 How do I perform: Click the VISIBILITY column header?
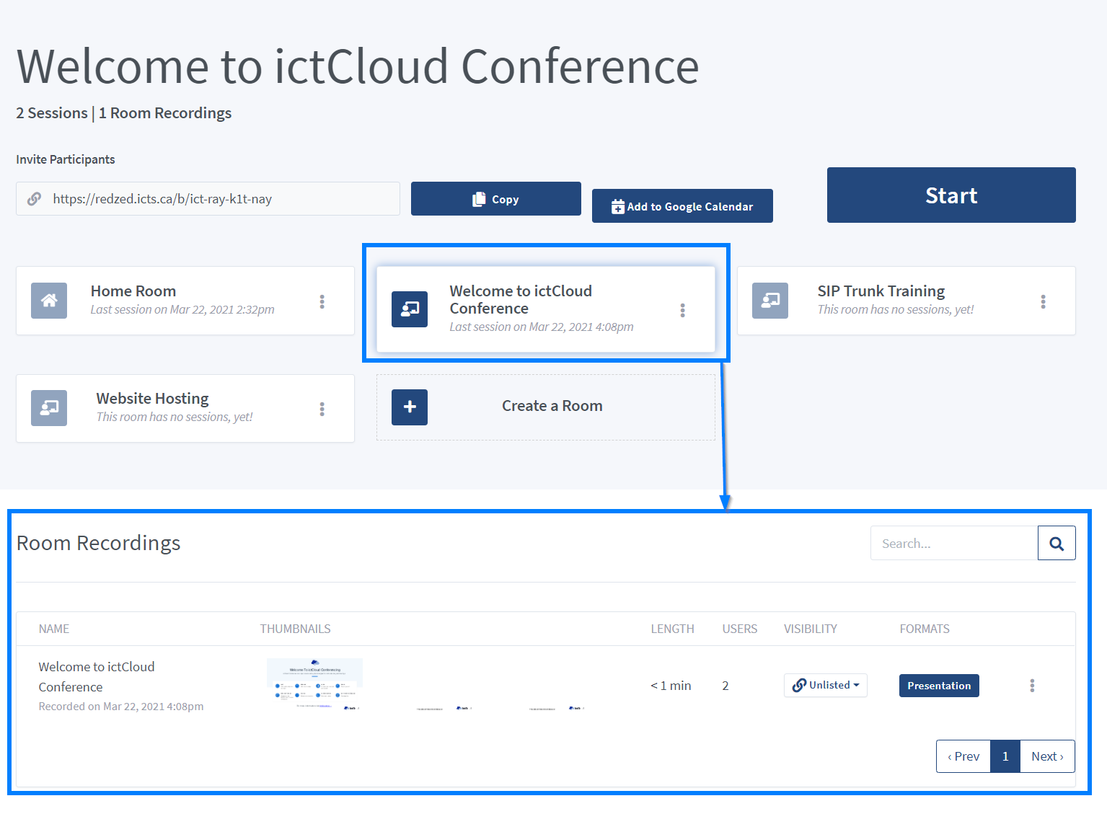(811, 629)
